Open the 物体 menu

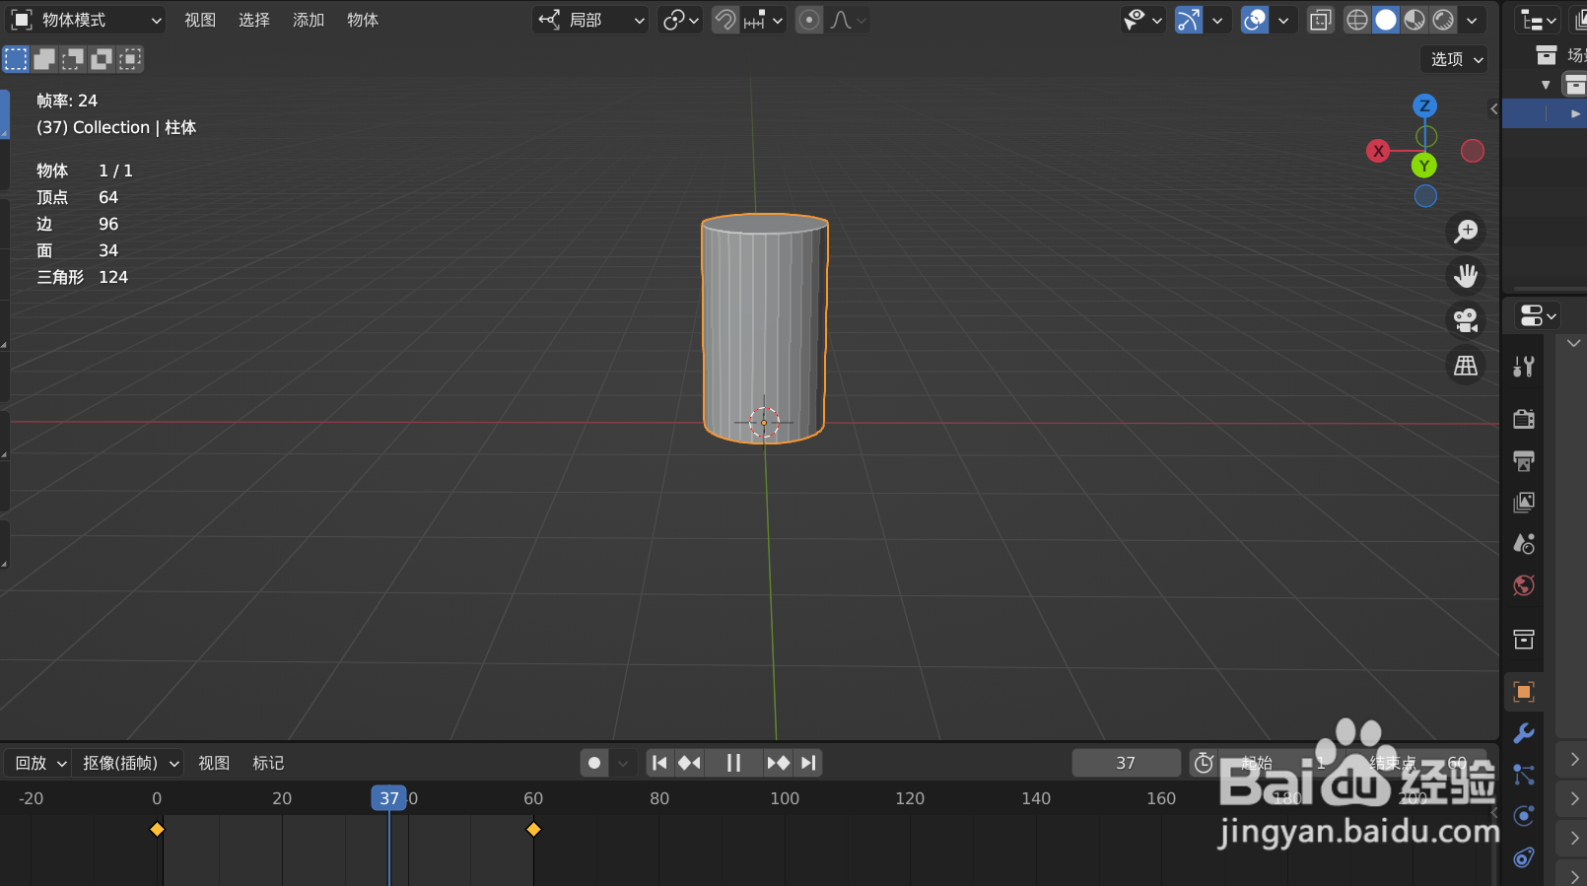pyautogui.click(x=363, y=20)
